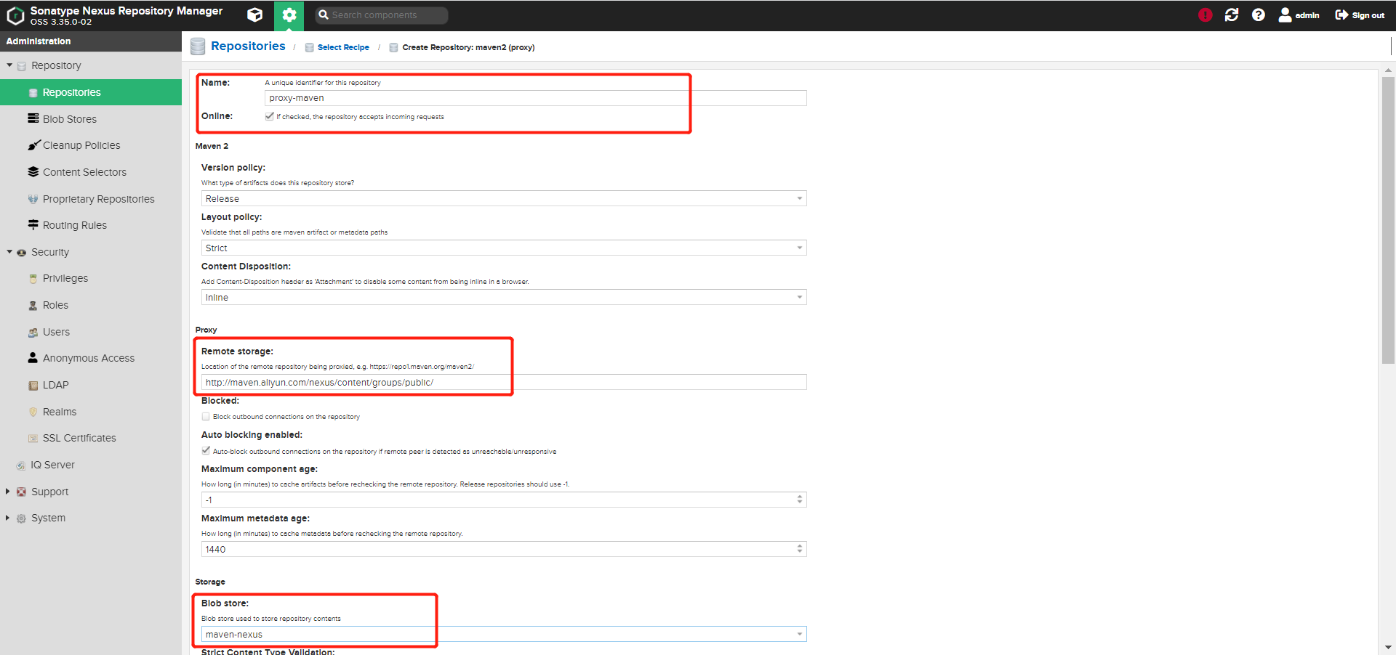Collapse the Security tree section

9,252
